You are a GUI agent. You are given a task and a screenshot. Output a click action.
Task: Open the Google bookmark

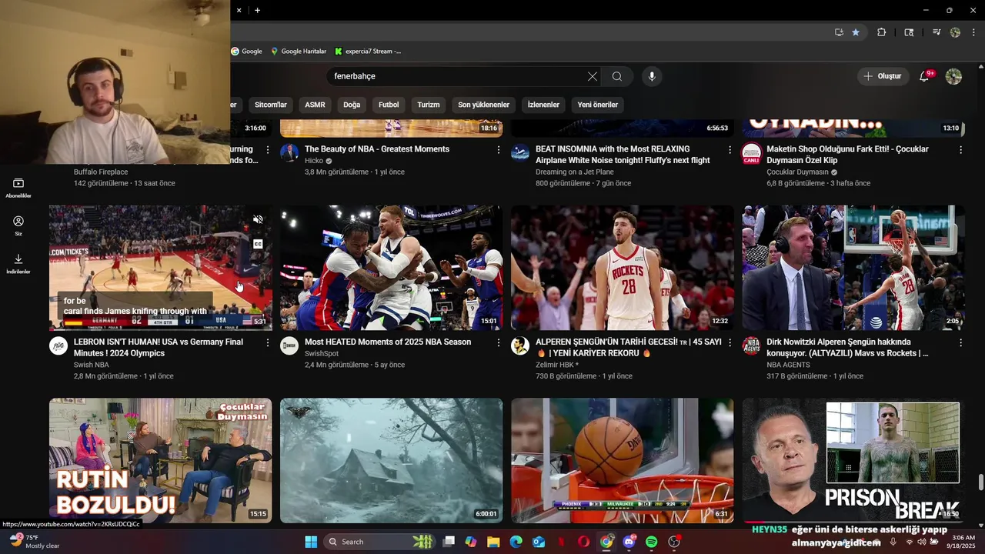point(247,52)
